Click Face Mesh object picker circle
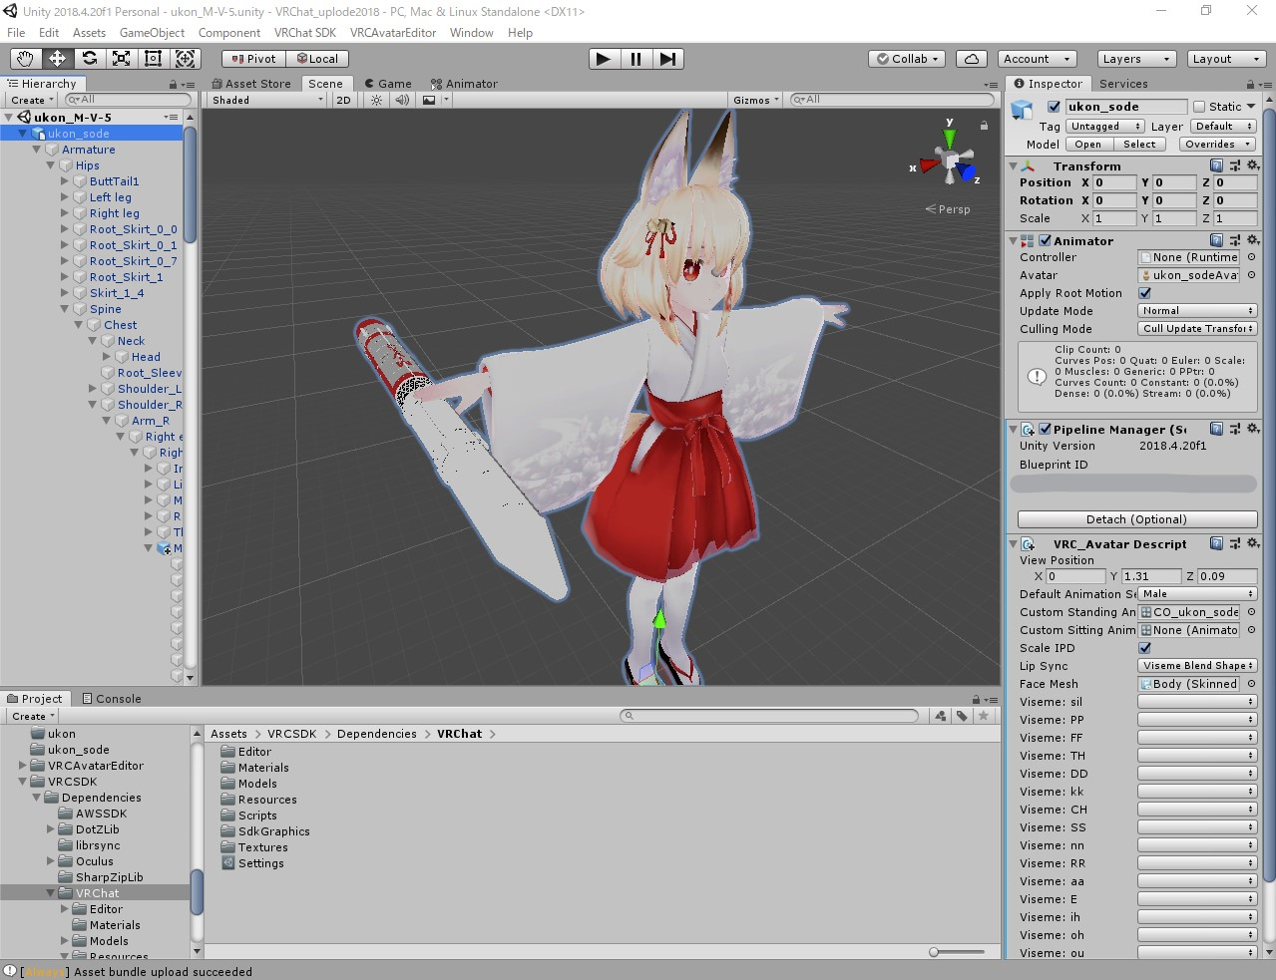 (1251, 684)
